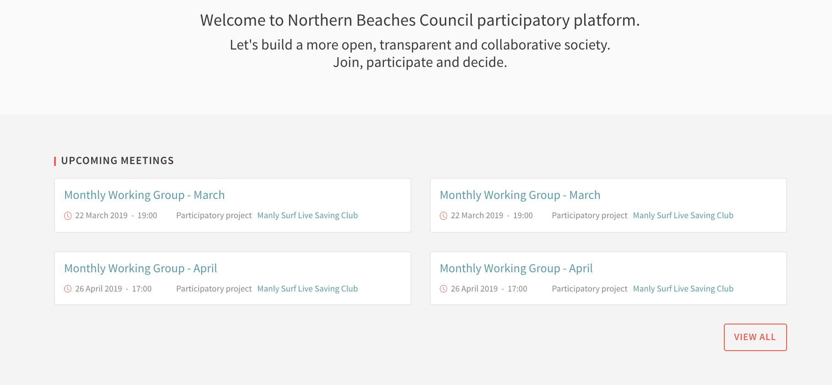
Task: Follow the Manly Surf Live Saving Club link in the right March card
Action: point(683,215)
